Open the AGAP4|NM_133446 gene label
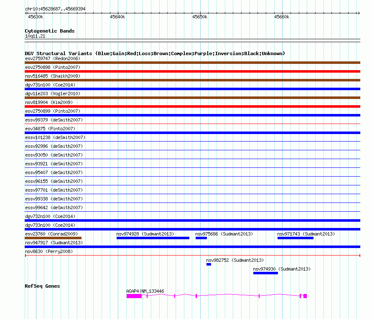 (x=145, y=291)
